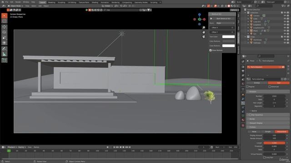291x163 pixels.
Task: Open the Object Mode dropdown
Action: coord(15,6)
